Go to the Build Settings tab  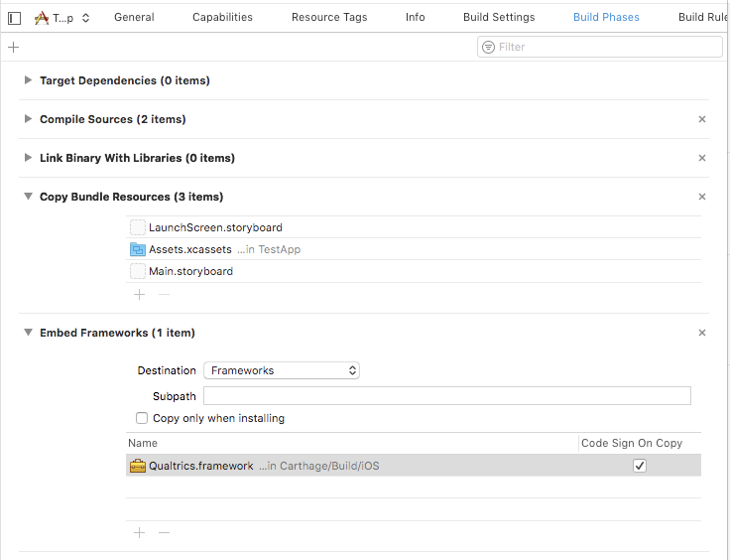499,17
